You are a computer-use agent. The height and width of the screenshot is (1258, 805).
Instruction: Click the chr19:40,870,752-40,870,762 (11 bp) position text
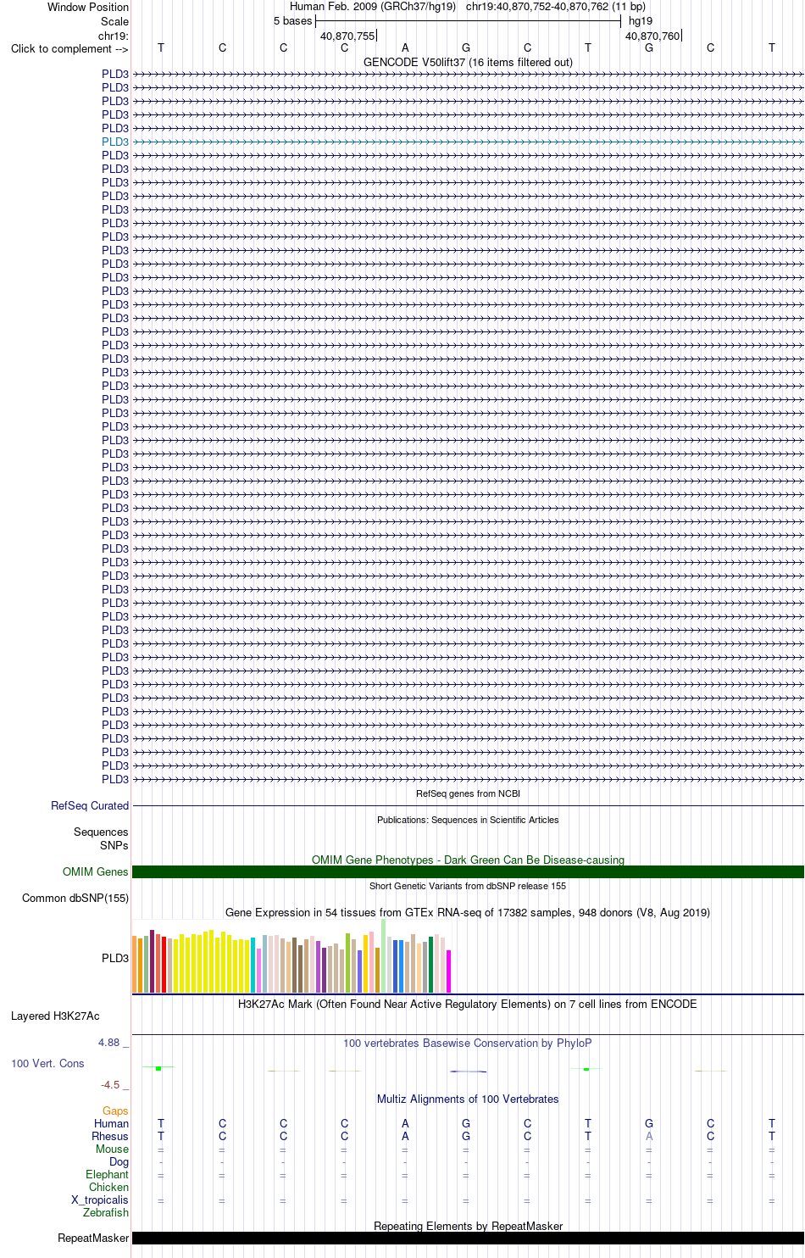[556, 7]
